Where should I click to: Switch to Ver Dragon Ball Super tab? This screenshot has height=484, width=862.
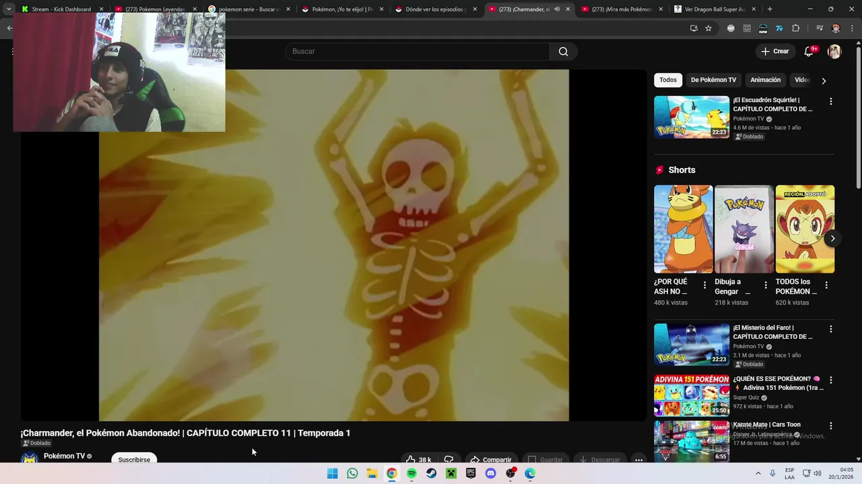pyautogui.click(x=715, y=9)
